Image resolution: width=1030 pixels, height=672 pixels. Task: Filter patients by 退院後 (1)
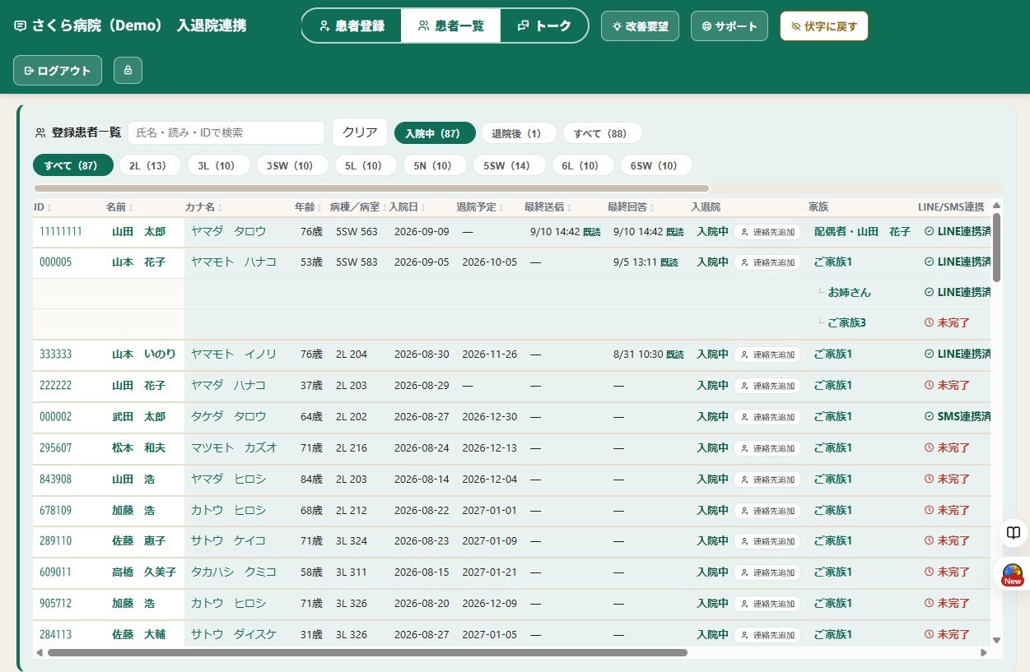(519, 133)
